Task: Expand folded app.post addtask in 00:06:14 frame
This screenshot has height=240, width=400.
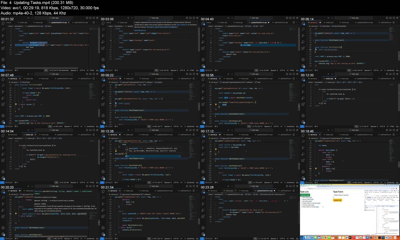Action: coord(313,33)
